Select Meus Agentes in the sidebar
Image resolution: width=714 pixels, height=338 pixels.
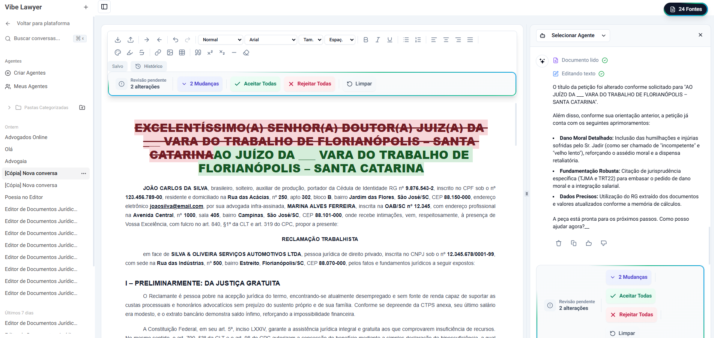click(x=30, y=87)
